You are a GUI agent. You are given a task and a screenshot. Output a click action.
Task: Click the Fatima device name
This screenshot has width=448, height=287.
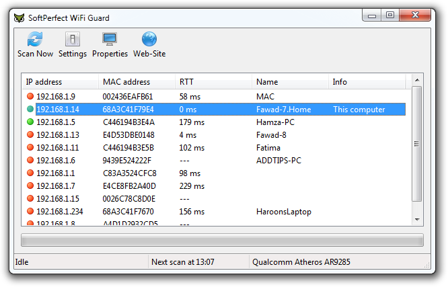coord(268,148)
